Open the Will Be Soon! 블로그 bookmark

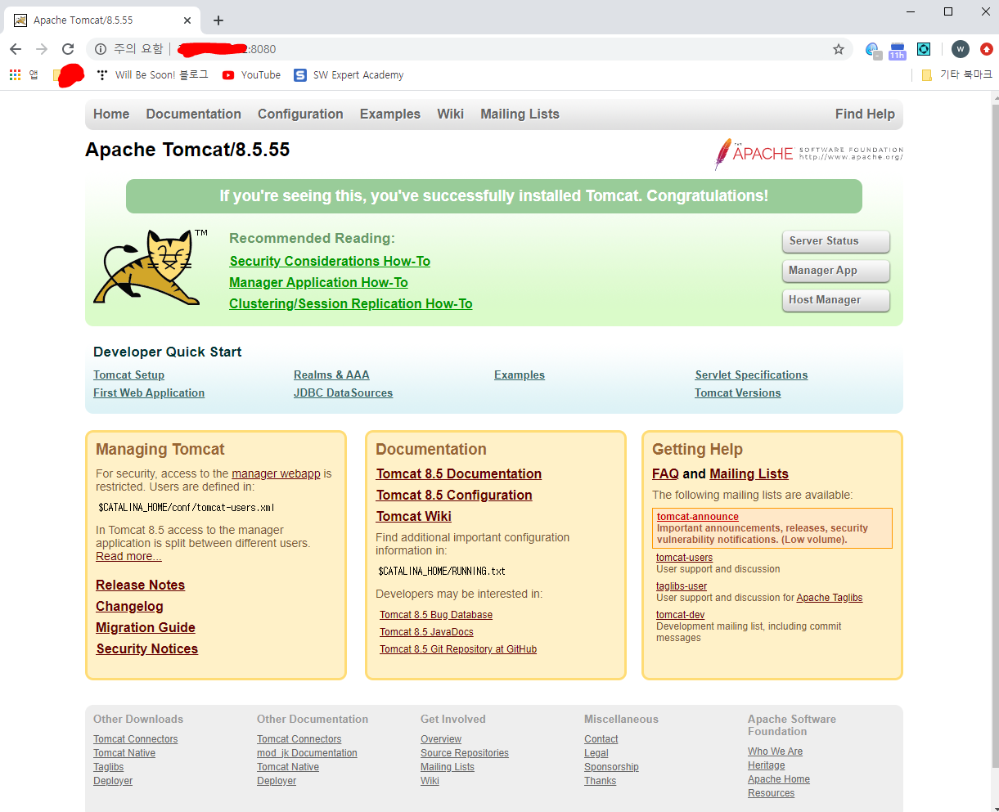[x=152, y=75]
